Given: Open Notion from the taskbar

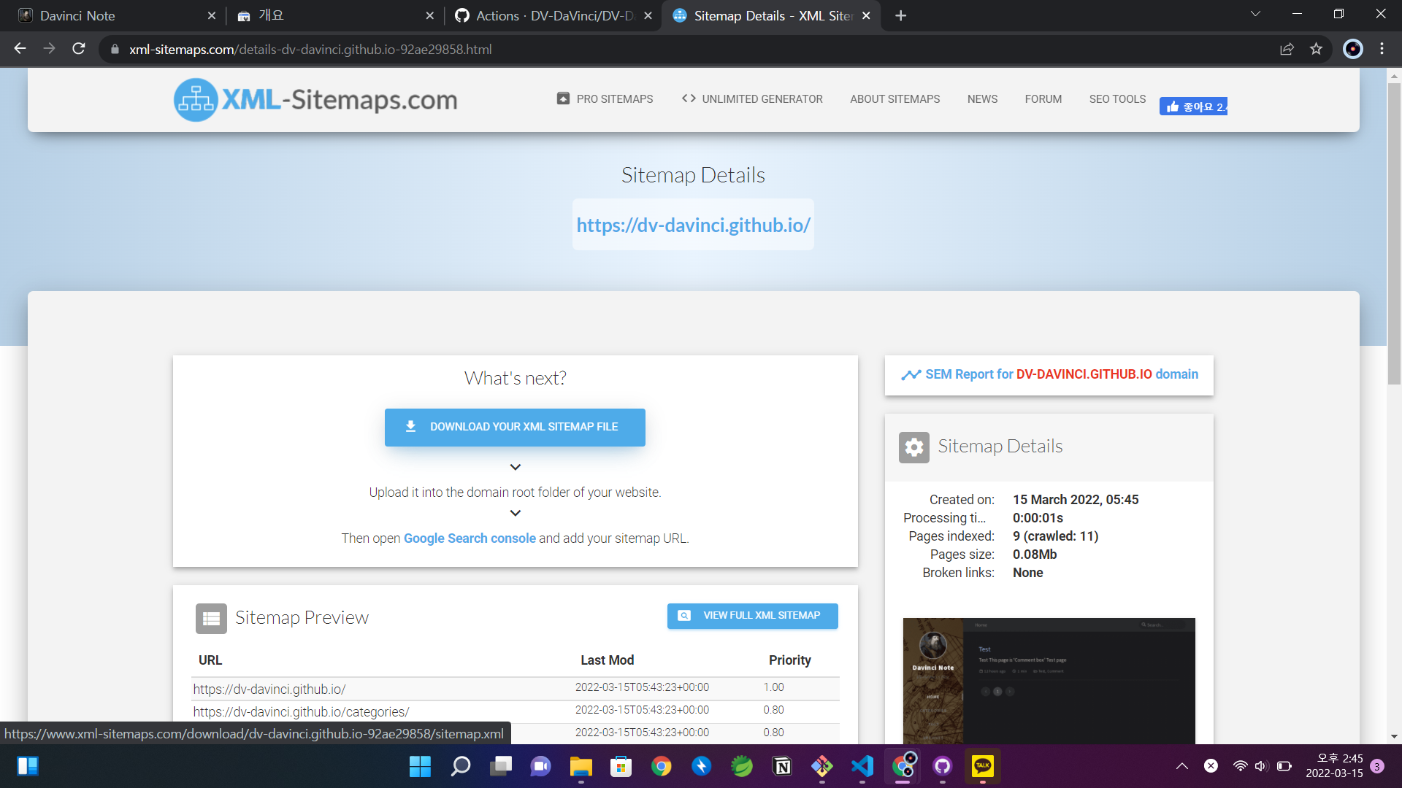Looking at the screenshot, I should [782, 766].
